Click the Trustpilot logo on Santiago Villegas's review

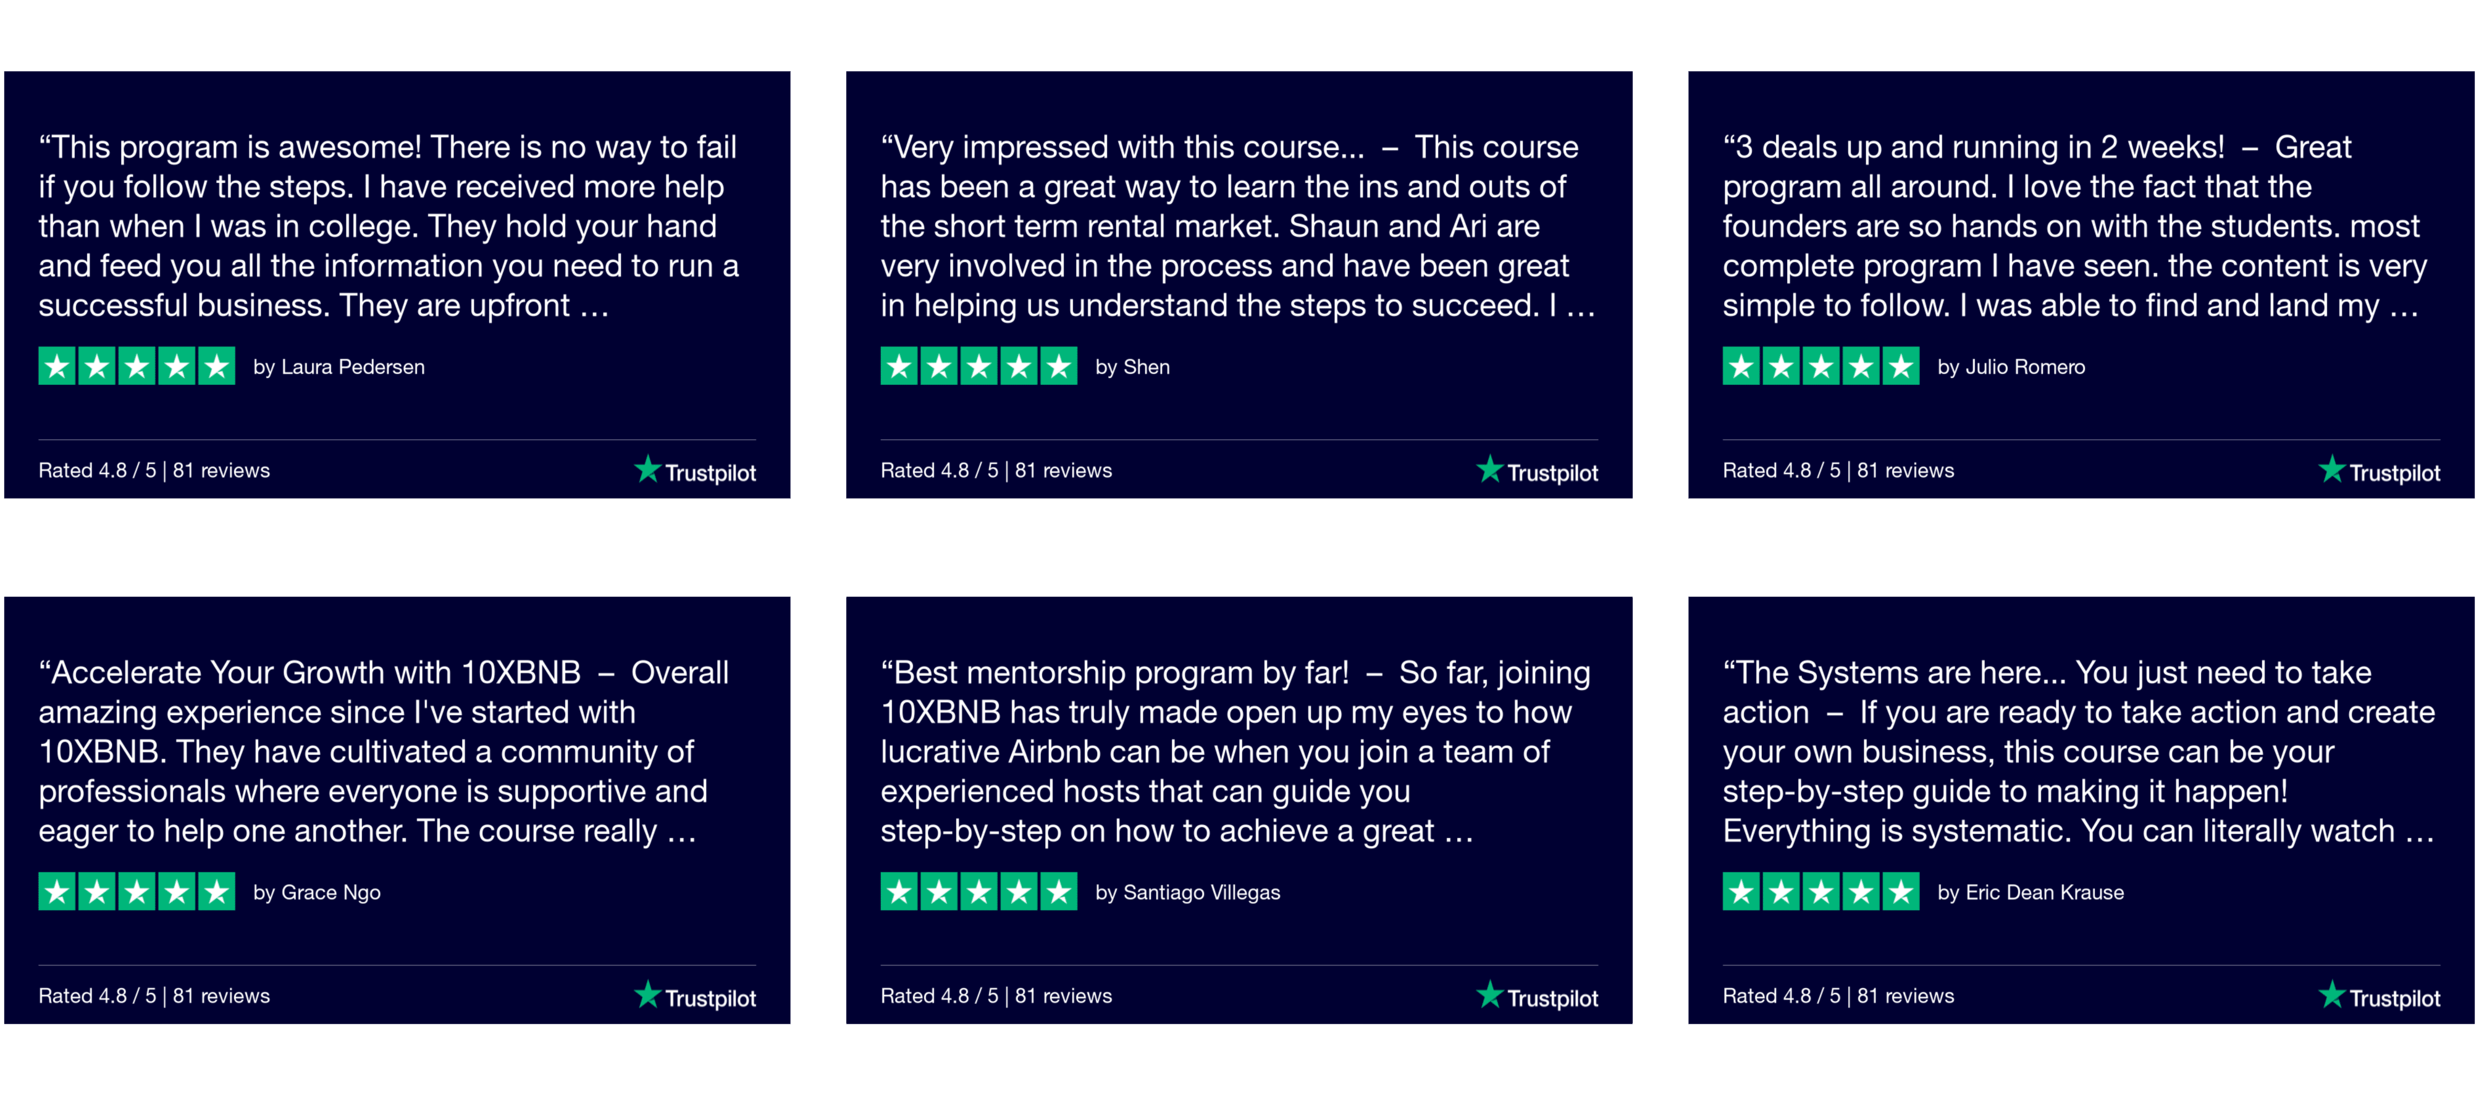(x=1537, y=996)
